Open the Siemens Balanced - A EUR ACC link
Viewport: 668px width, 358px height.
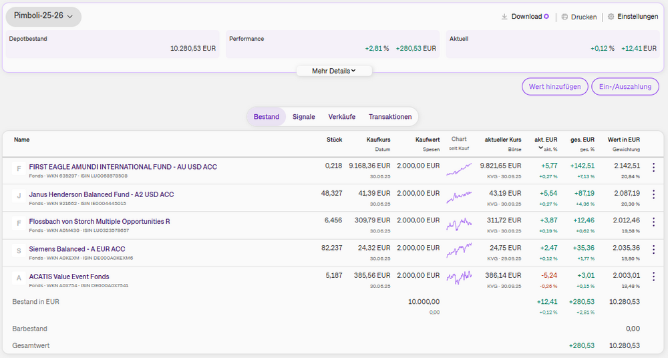point(77,248)
